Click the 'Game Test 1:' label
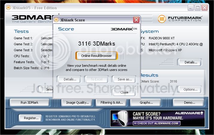The height and width of the screenshot is (135, 214). coord(23,38)
